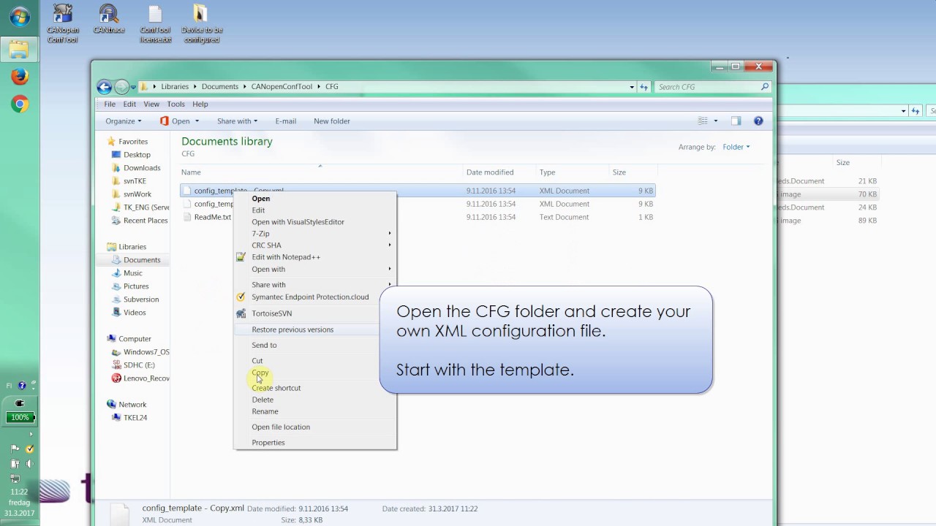
Task: Click the Back navigation arrow in Explorer
Action: 105,87
